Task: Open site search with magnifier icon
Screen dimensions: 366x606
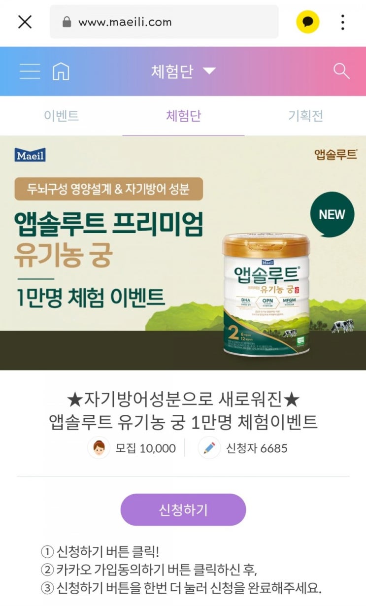Action: [341, 71]
